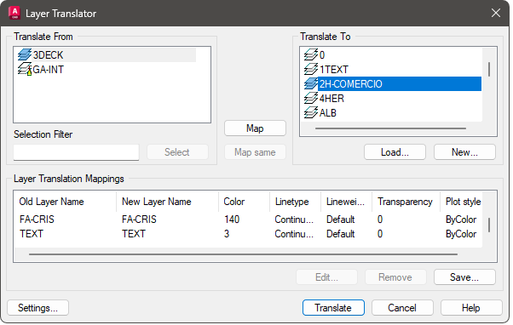Open Settings dialog
Image resolution: width=513 pixels, height=325 pixels.
coord(37,308)
